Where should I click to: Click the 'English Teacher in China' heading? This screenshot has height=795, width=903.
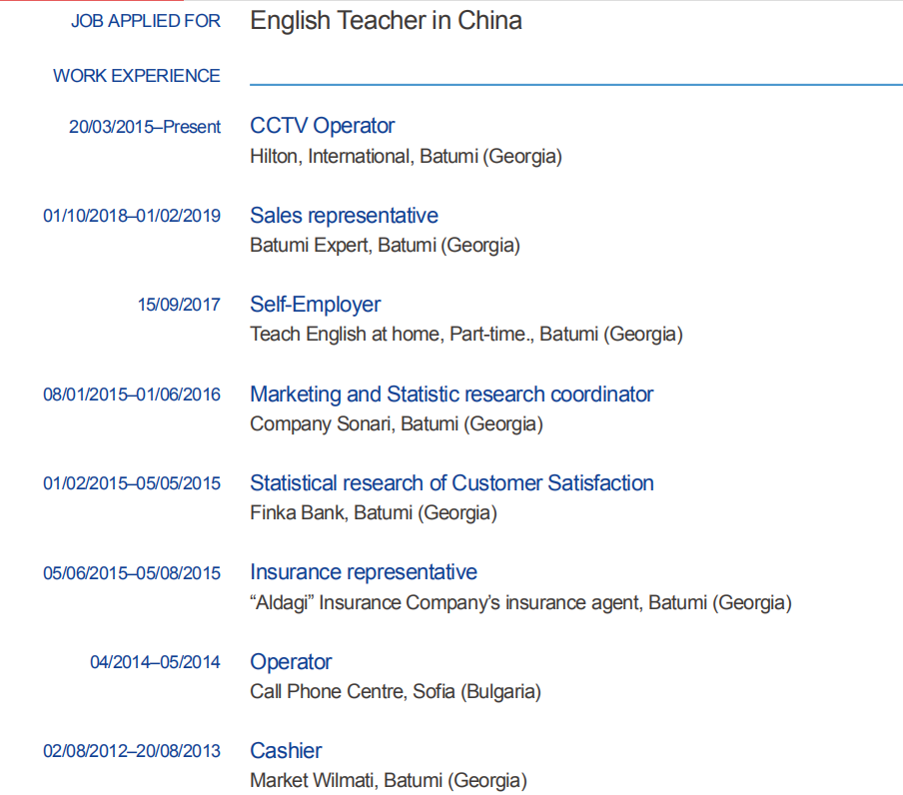point(386,21)
